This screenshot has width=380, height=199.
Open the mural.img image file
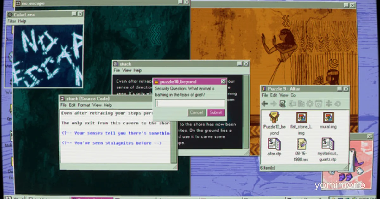(x=328, y=117)
